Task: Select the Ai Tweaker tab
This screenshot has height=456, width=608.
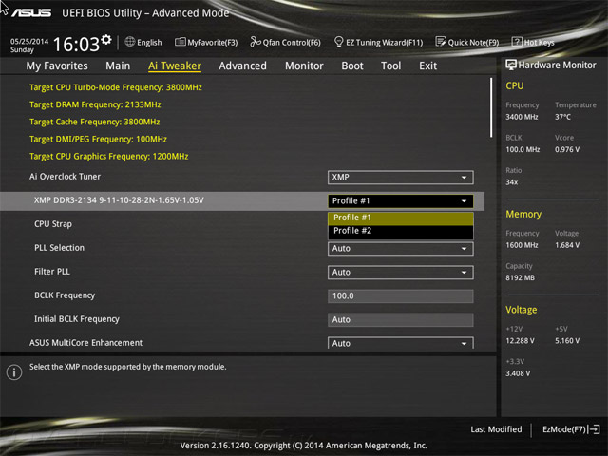Action: 175,66
